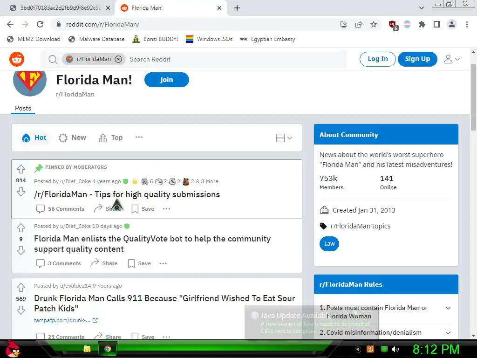Upvote the Tips for high quality submissions post
This screenshot has height=358, width=477.
pos(20,169)
